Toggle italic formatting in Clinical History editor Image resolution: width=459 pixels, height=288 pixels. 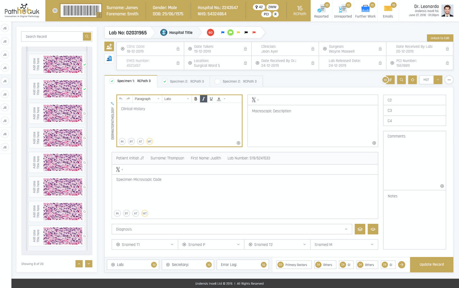click(203, 99)
